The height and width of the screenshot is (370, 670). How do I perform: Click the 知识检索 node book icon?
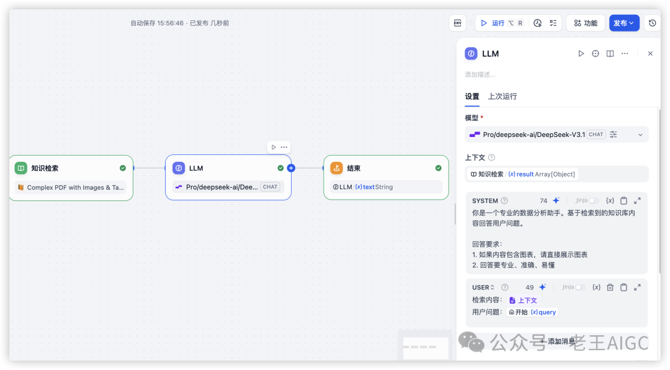(20, 168)
